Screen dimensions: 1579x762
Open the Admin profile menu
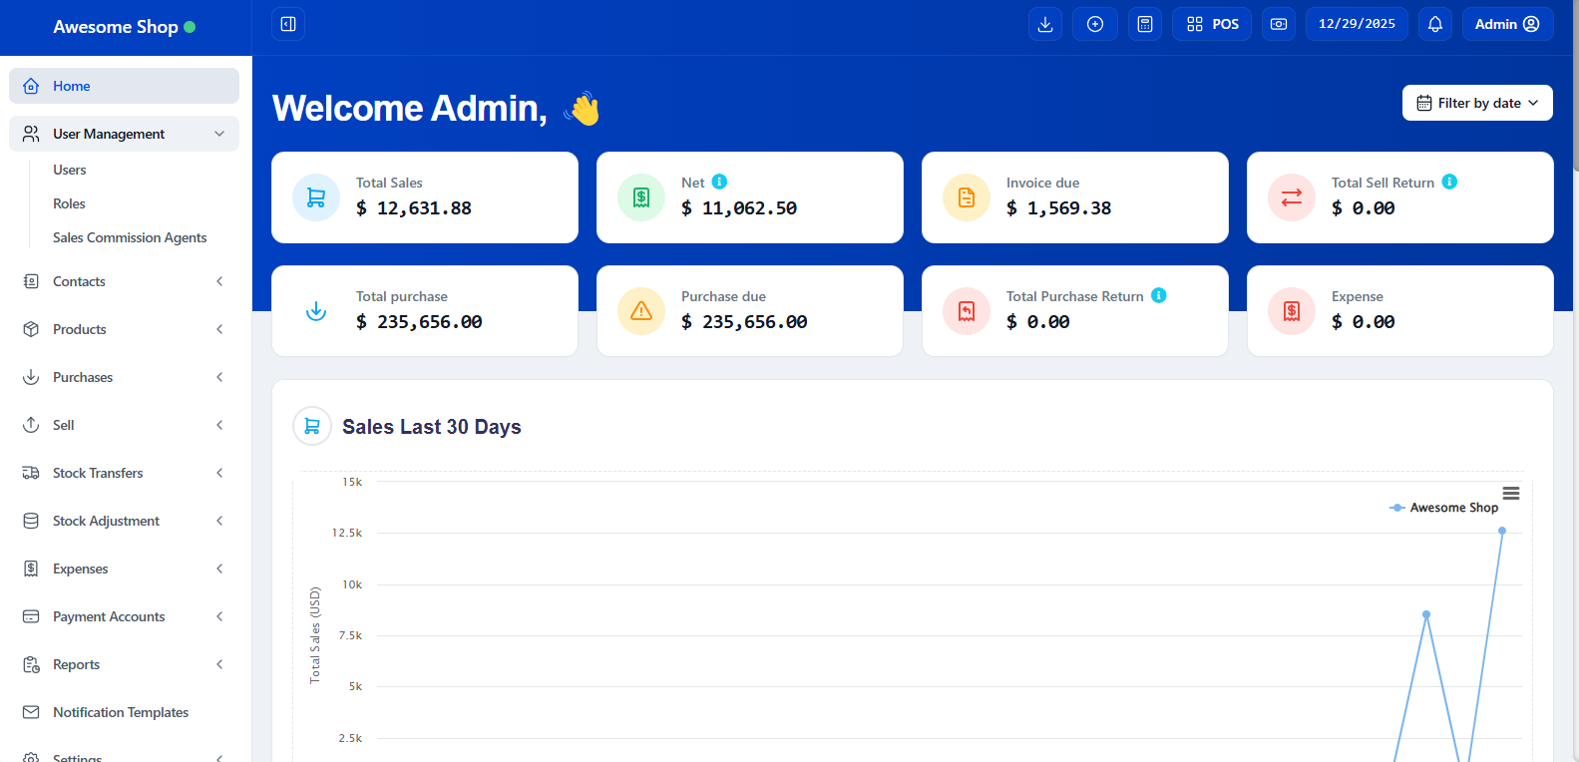[1506, 24]
